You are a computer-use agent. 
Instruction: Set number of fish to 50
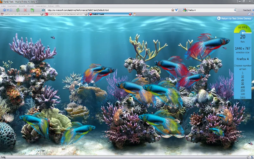pyautogui.click(x=243, y=83)
